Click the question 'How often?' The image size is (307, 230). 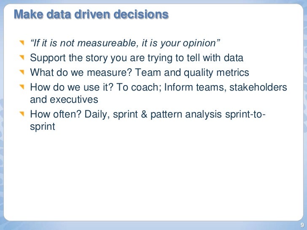[x=55, y=114]
